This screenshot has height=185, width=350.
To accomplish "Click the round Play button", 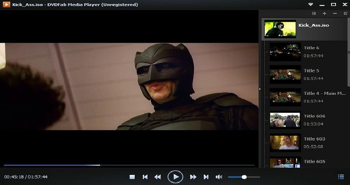I will point(175,177).
